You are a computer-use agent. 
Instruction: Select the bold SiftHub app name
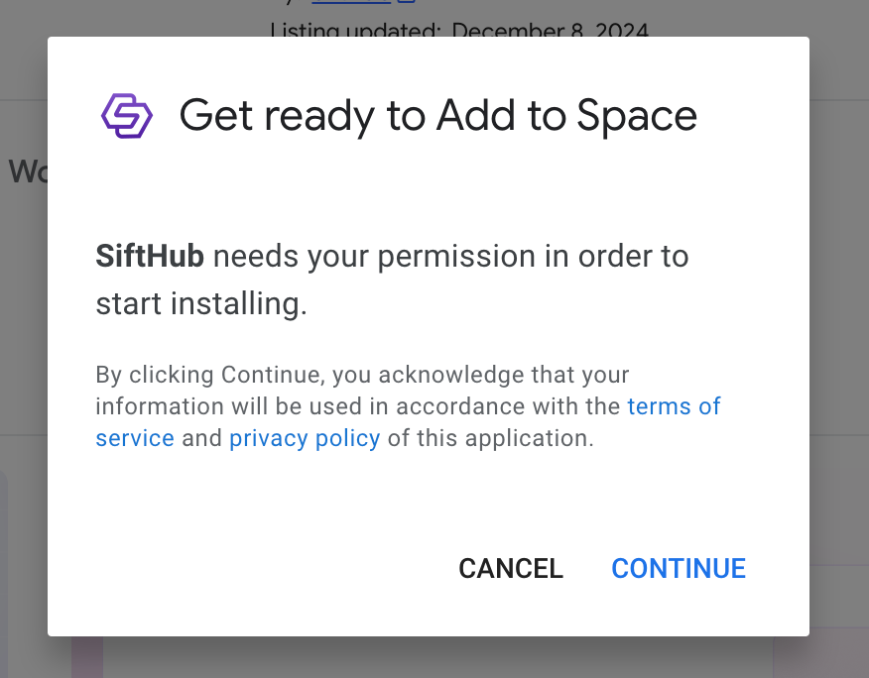(x=150, y=256)
